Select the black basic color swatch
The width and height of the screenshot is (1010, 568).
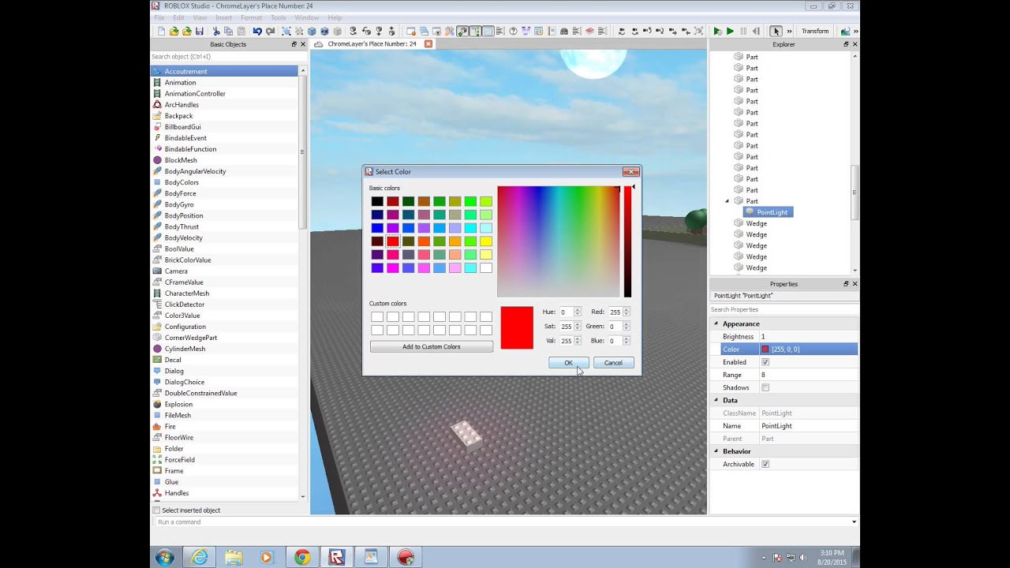[x=377, y=201]
